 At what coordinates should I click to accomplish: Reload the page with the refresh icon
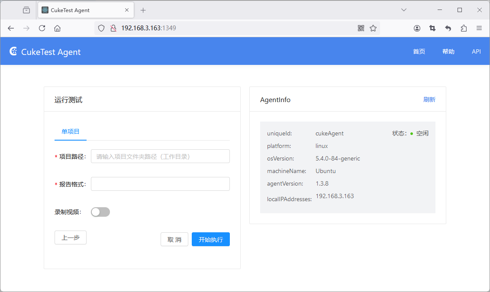point(42,29)
